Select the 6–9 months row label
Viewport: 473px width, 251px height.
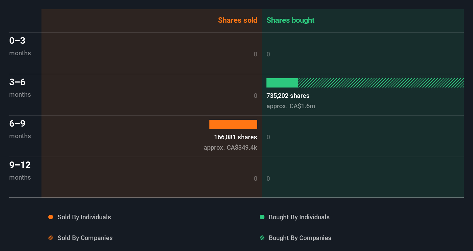coord(20,129)
